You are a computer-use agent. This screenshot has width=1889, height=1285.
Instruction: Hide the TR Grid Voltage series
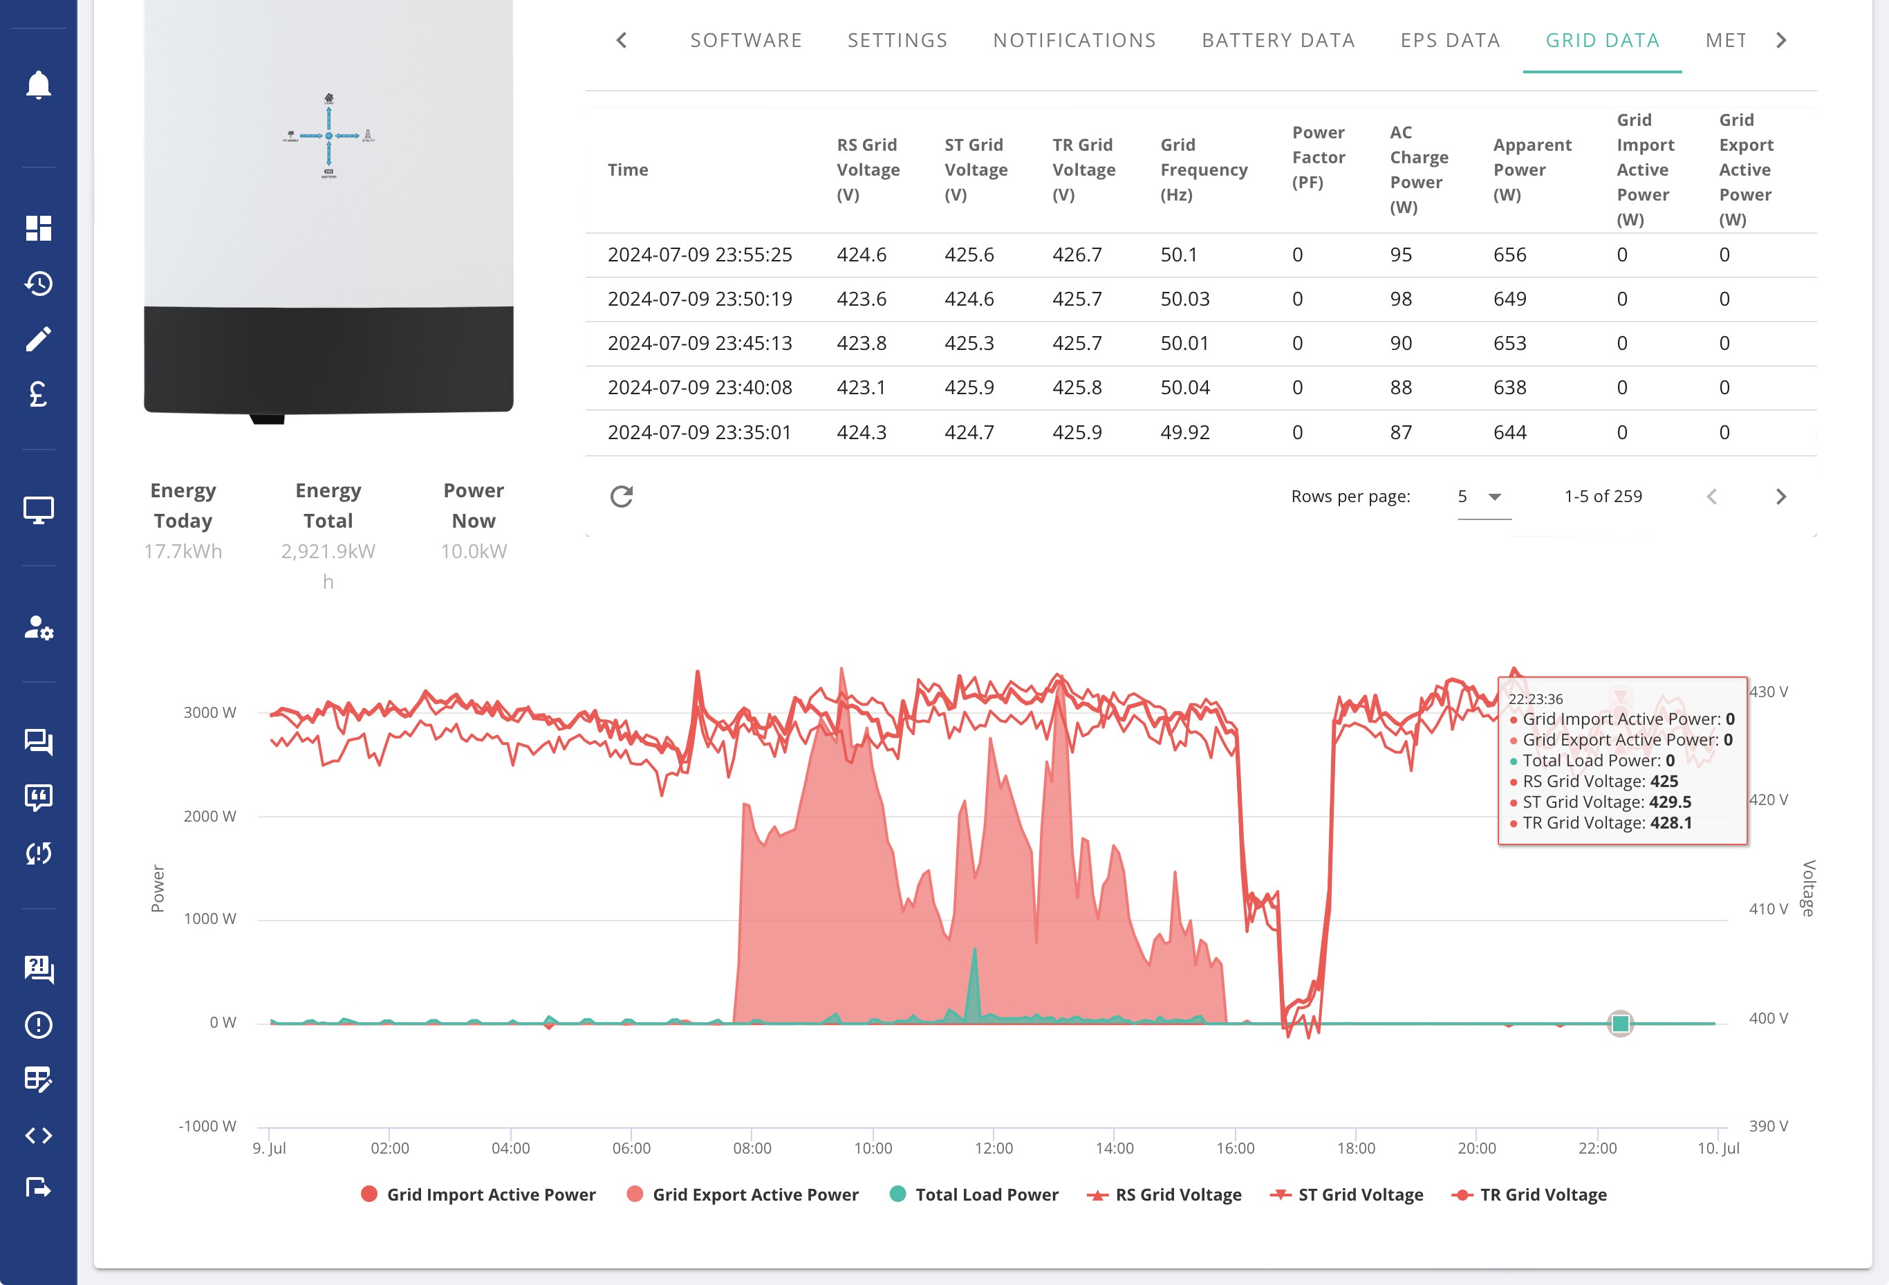[1529, 1195]
